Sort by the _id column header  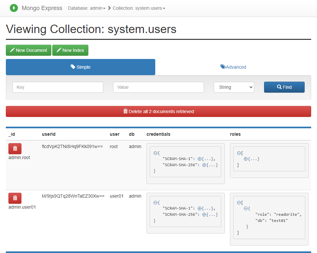pyautogui.click(x=12, y=134)
